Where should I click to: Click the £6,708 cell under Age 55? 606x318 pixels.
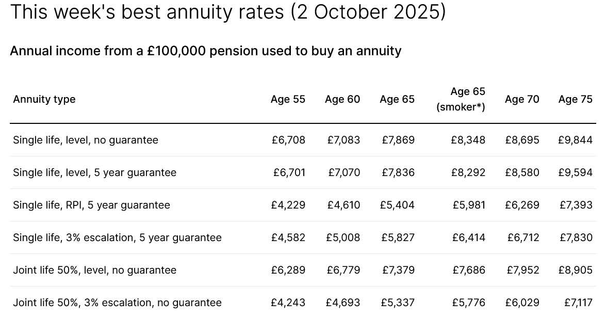pyautogui.click(x=288, y=140)
